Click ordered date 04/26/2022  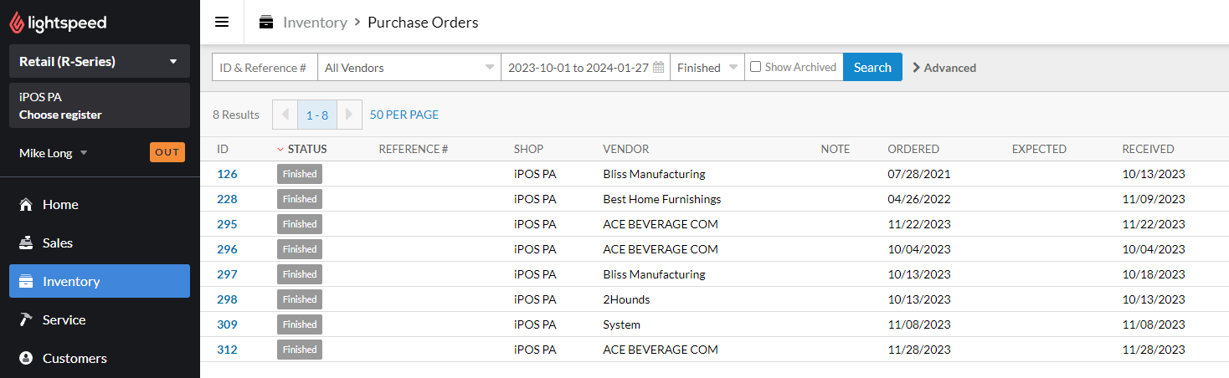pos(919,199)
